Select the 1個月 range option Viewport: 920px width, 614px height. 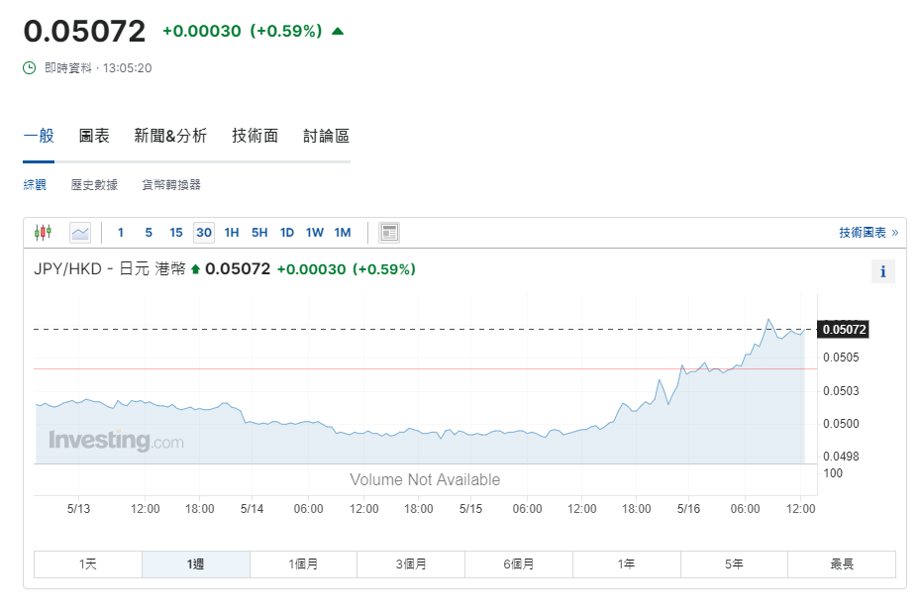click(x=302, y=563)
